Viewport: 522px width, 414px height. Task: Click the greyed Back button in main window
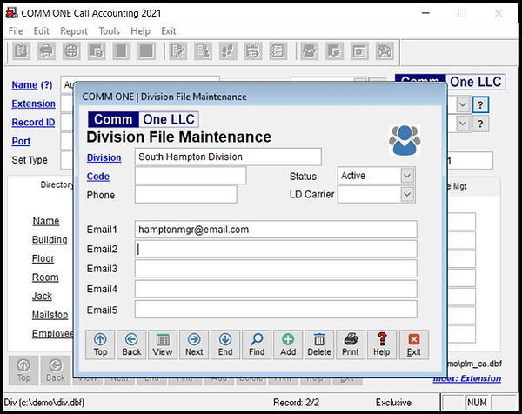[x=56, y=371]
